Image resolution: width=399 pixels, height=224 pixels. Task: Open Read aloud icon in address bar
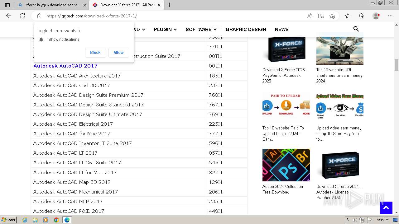tap(310, 16)
